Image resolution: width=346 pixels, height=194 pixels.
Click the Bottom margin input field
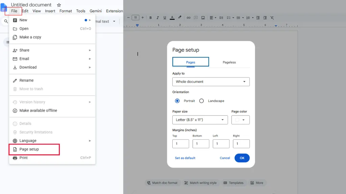[201, 143]
